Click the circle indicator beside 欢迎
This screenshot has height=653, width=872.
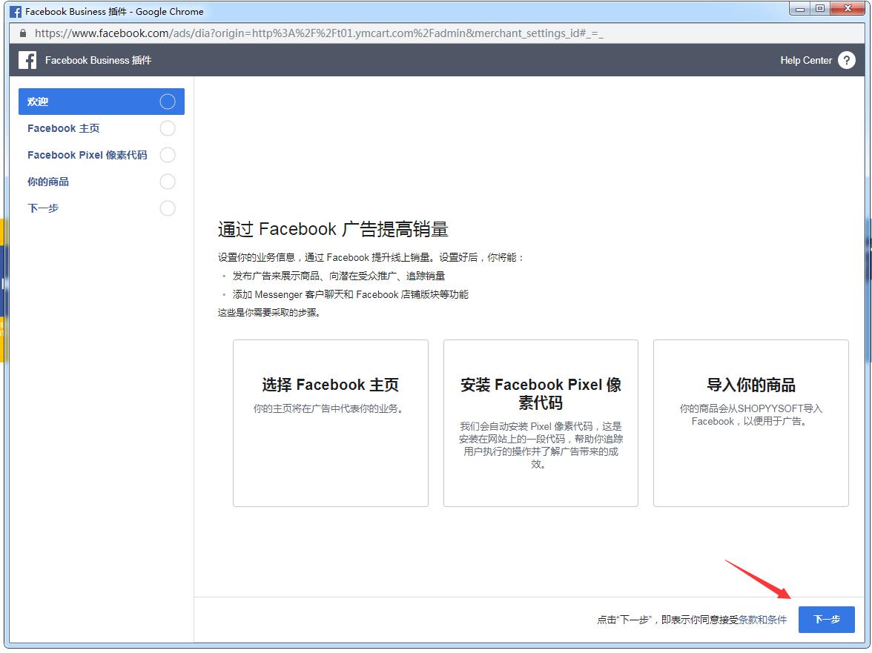tap(168, 102)
